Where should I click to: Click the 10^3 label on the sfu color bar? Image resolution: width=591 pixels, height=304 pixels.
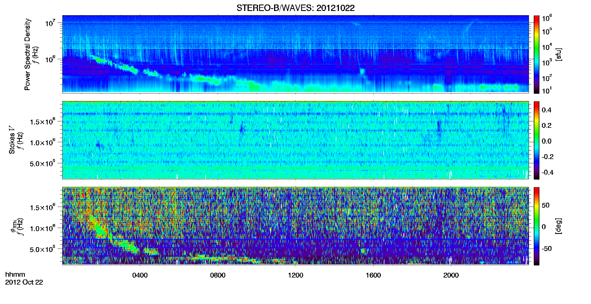pos(547,62)
